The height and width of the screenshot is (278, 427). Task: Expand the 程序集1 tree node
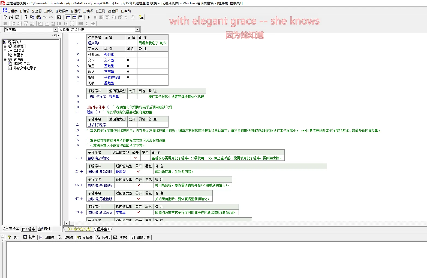[5, 46]
